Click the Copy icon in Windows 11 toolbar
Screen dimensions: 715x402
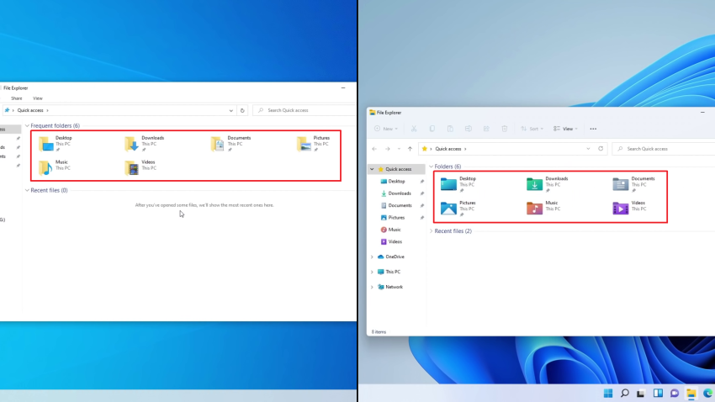[432, 129]
